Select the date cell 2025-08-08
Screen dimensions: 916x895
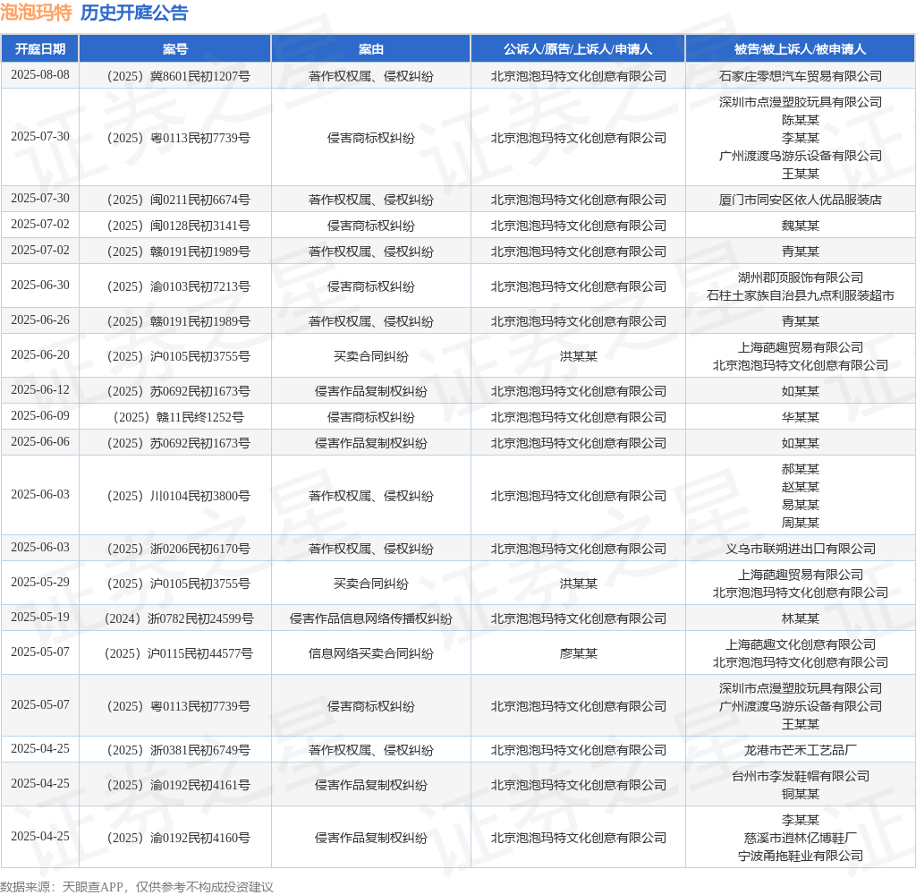(39, 75)
